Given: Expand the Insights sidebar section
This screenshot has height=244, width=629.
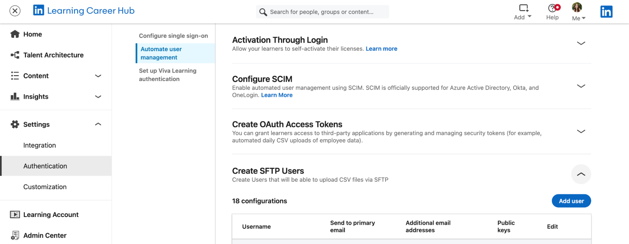Looking at the screenshot, I should tap(98, 97).
